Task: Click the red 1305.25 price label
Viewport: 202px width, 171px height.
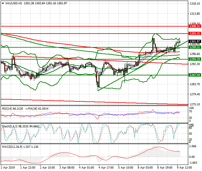Action: click(195, 34)
